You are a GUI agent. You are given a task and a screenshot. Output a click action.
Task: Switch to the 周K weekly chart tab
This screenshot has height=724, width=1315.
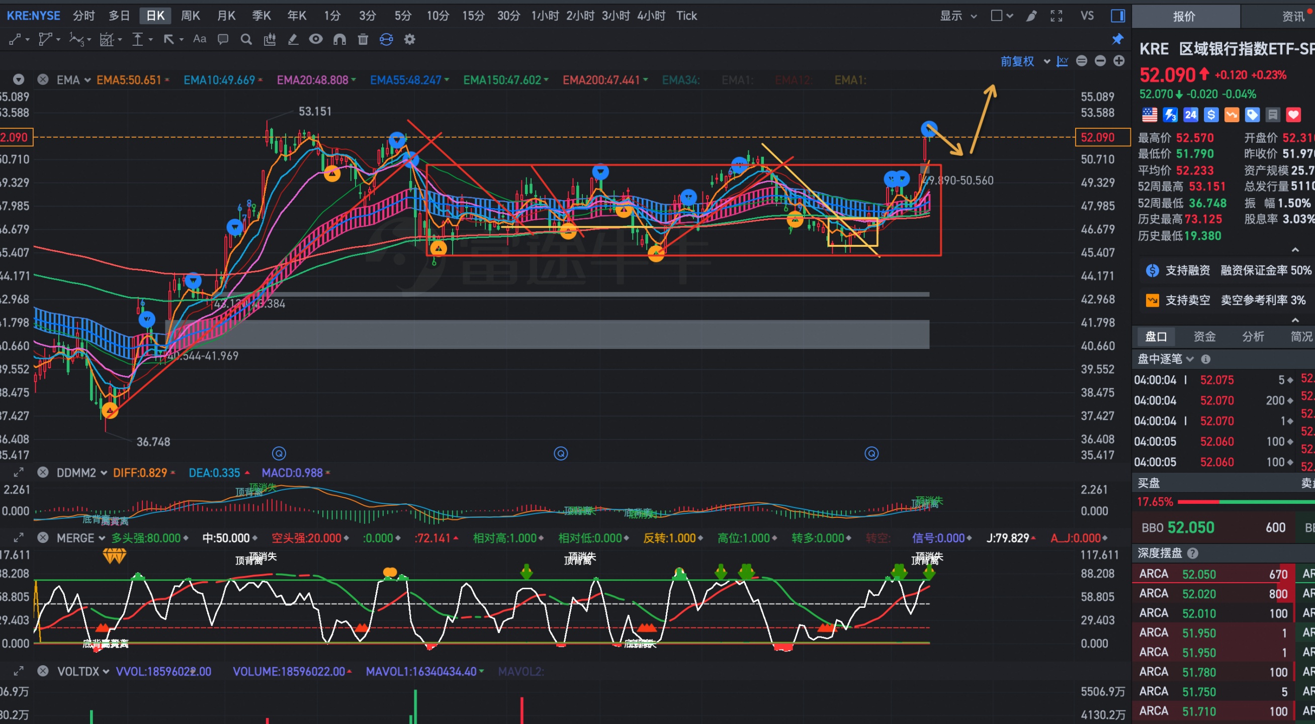tap(190, 16)
